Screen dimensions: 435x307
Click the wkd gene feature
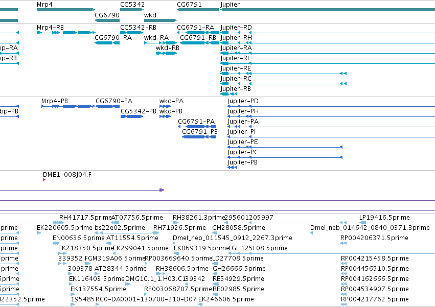click(x=161, y=20)
